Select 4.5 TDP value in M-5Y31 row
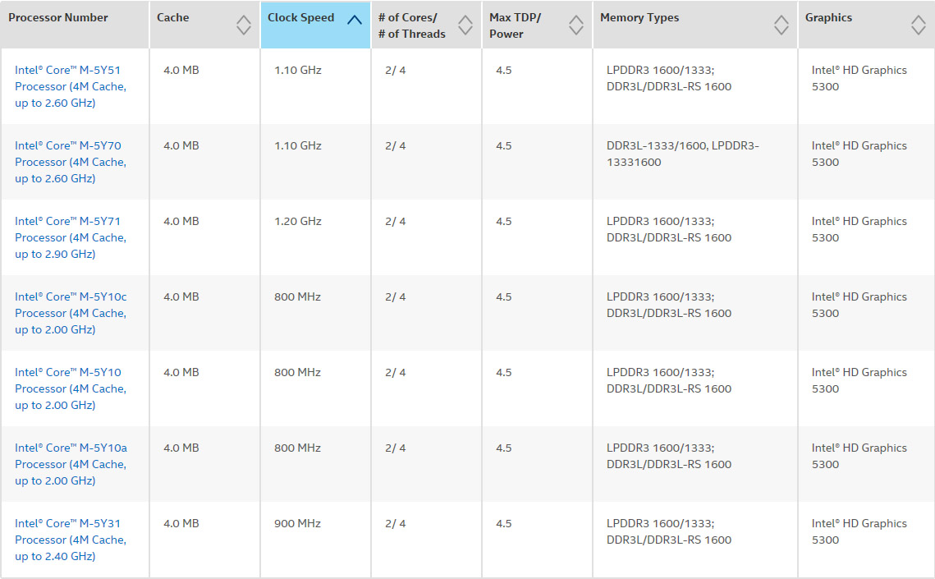Image resolution: width=935 pixels, height=579 pixels. click(x=504, y=523)
